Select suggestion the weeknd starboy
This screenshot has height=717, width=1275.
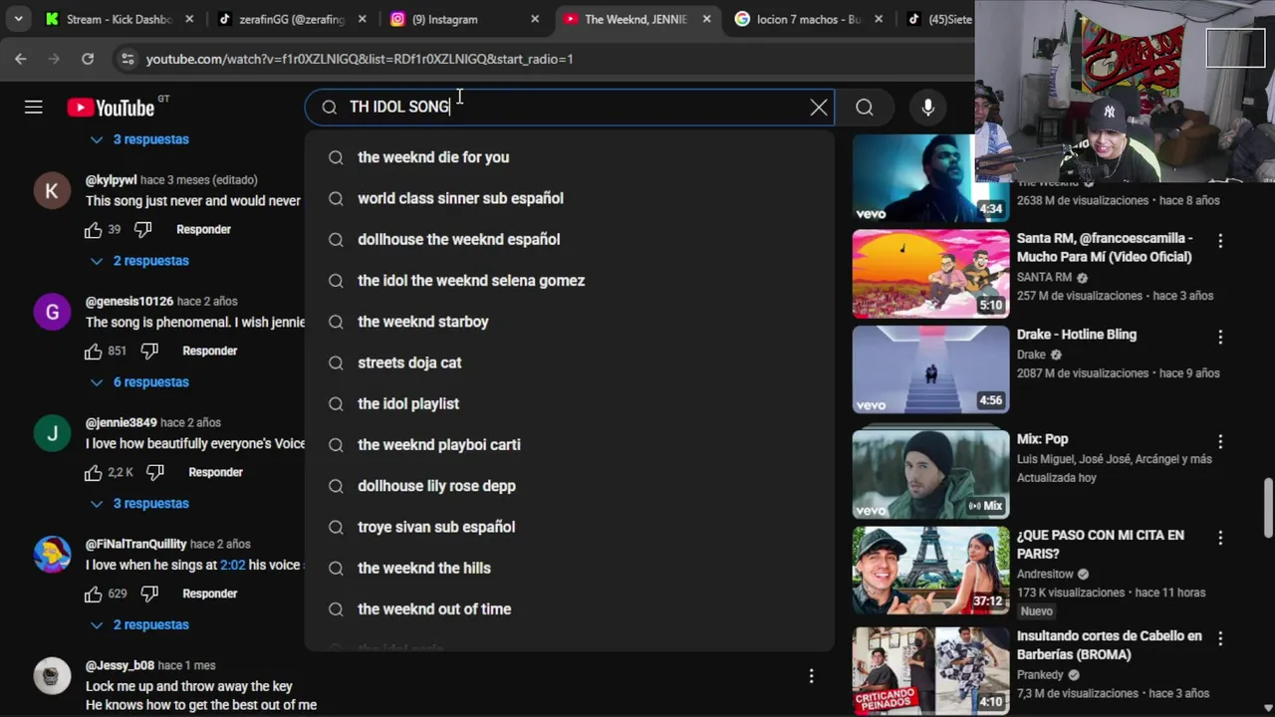pos(570,322)
